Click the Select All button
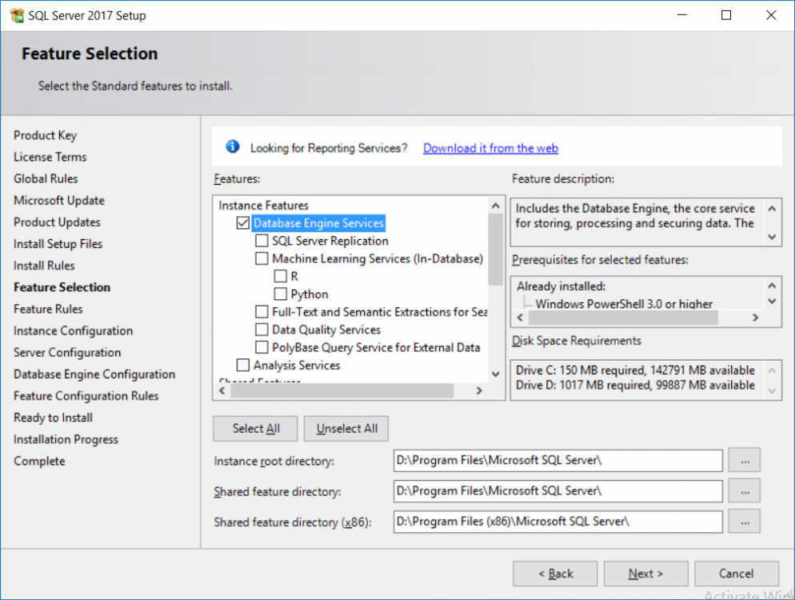Screen dimensions: 795x600 pyautogui.click(x=256, y=429)
